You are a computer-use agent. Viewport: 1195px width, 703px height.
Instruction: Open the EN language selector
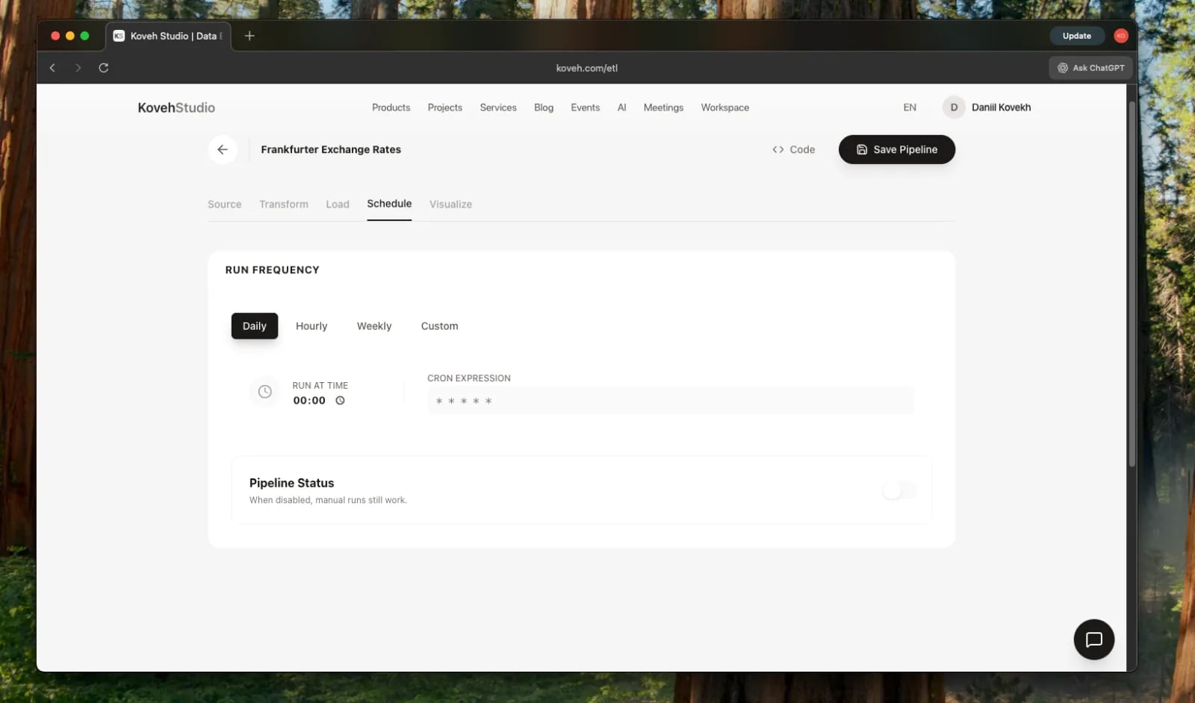point(909,107)
